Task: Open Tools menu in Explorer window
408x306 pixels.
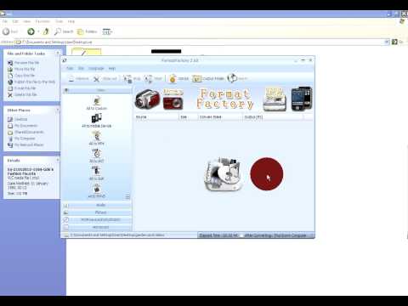Action: point(59,21)
